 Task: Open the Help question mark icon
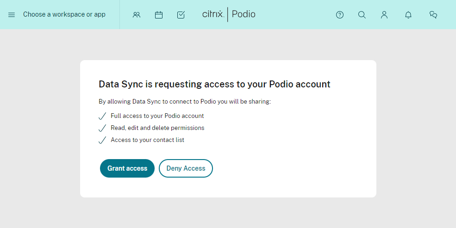[x=340, y=15]
